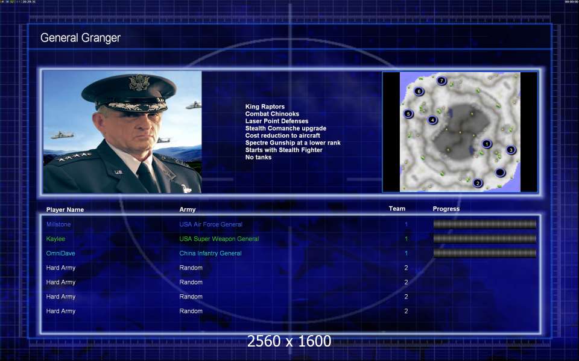Select player name Kaylee
This screenshot has height=361, width=579.
point(55,239)
